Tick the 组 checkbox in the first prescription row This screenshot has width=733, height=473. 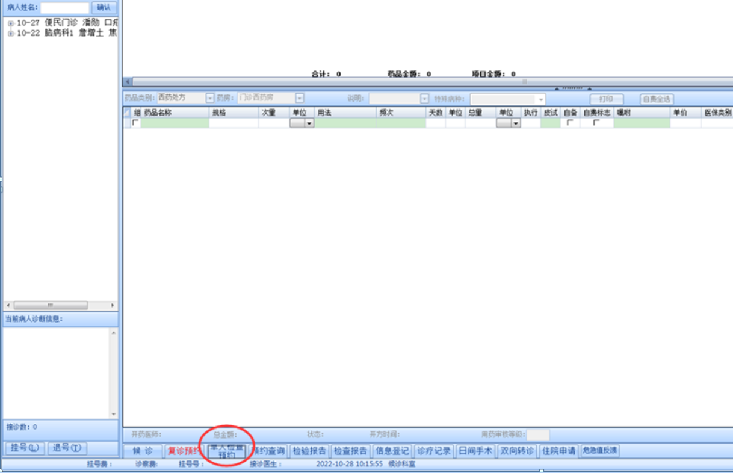pyautogui.click(x=135, y=123)
